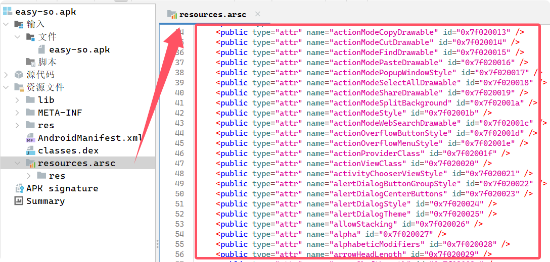550x262 pixels.
Task: Click the actionOverflowButtonStyle name
Action: [x=390, y=133]
